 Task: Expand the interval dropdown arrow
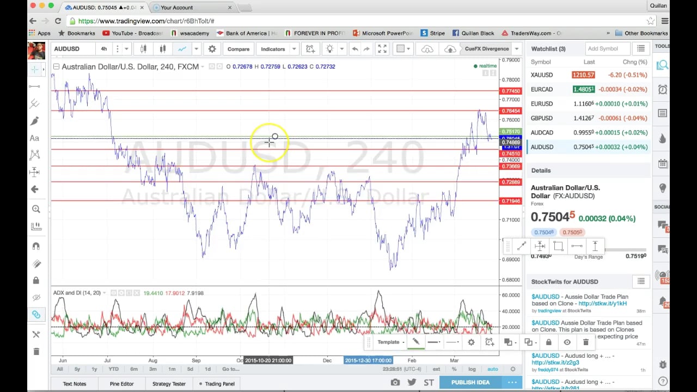[126, 49]
